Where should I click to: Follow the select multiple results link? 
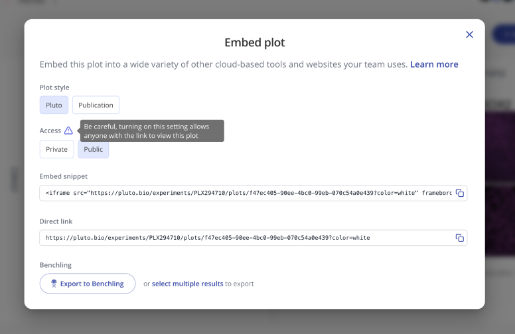(187, 284)
